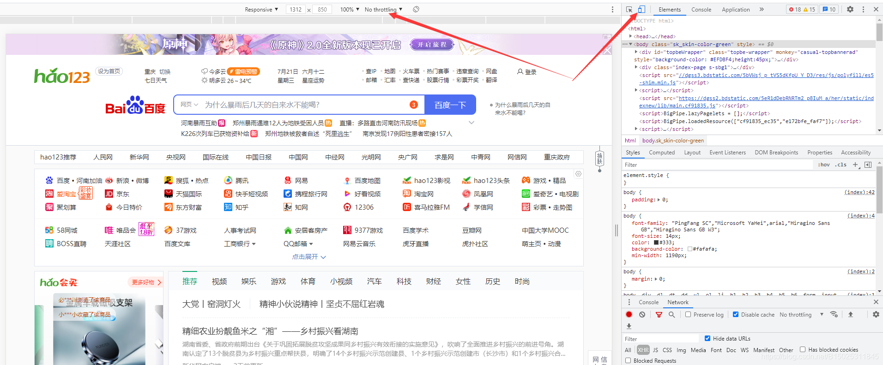The height and width of the screenshot is (365, 883).
Task: Click the viewport width field 1312
Action: coord(296,9)
